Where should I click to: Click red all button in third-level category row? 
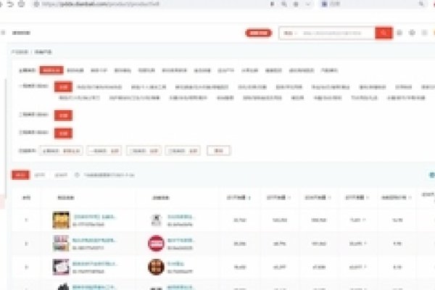pyautogui.click(x=64, y=133)
